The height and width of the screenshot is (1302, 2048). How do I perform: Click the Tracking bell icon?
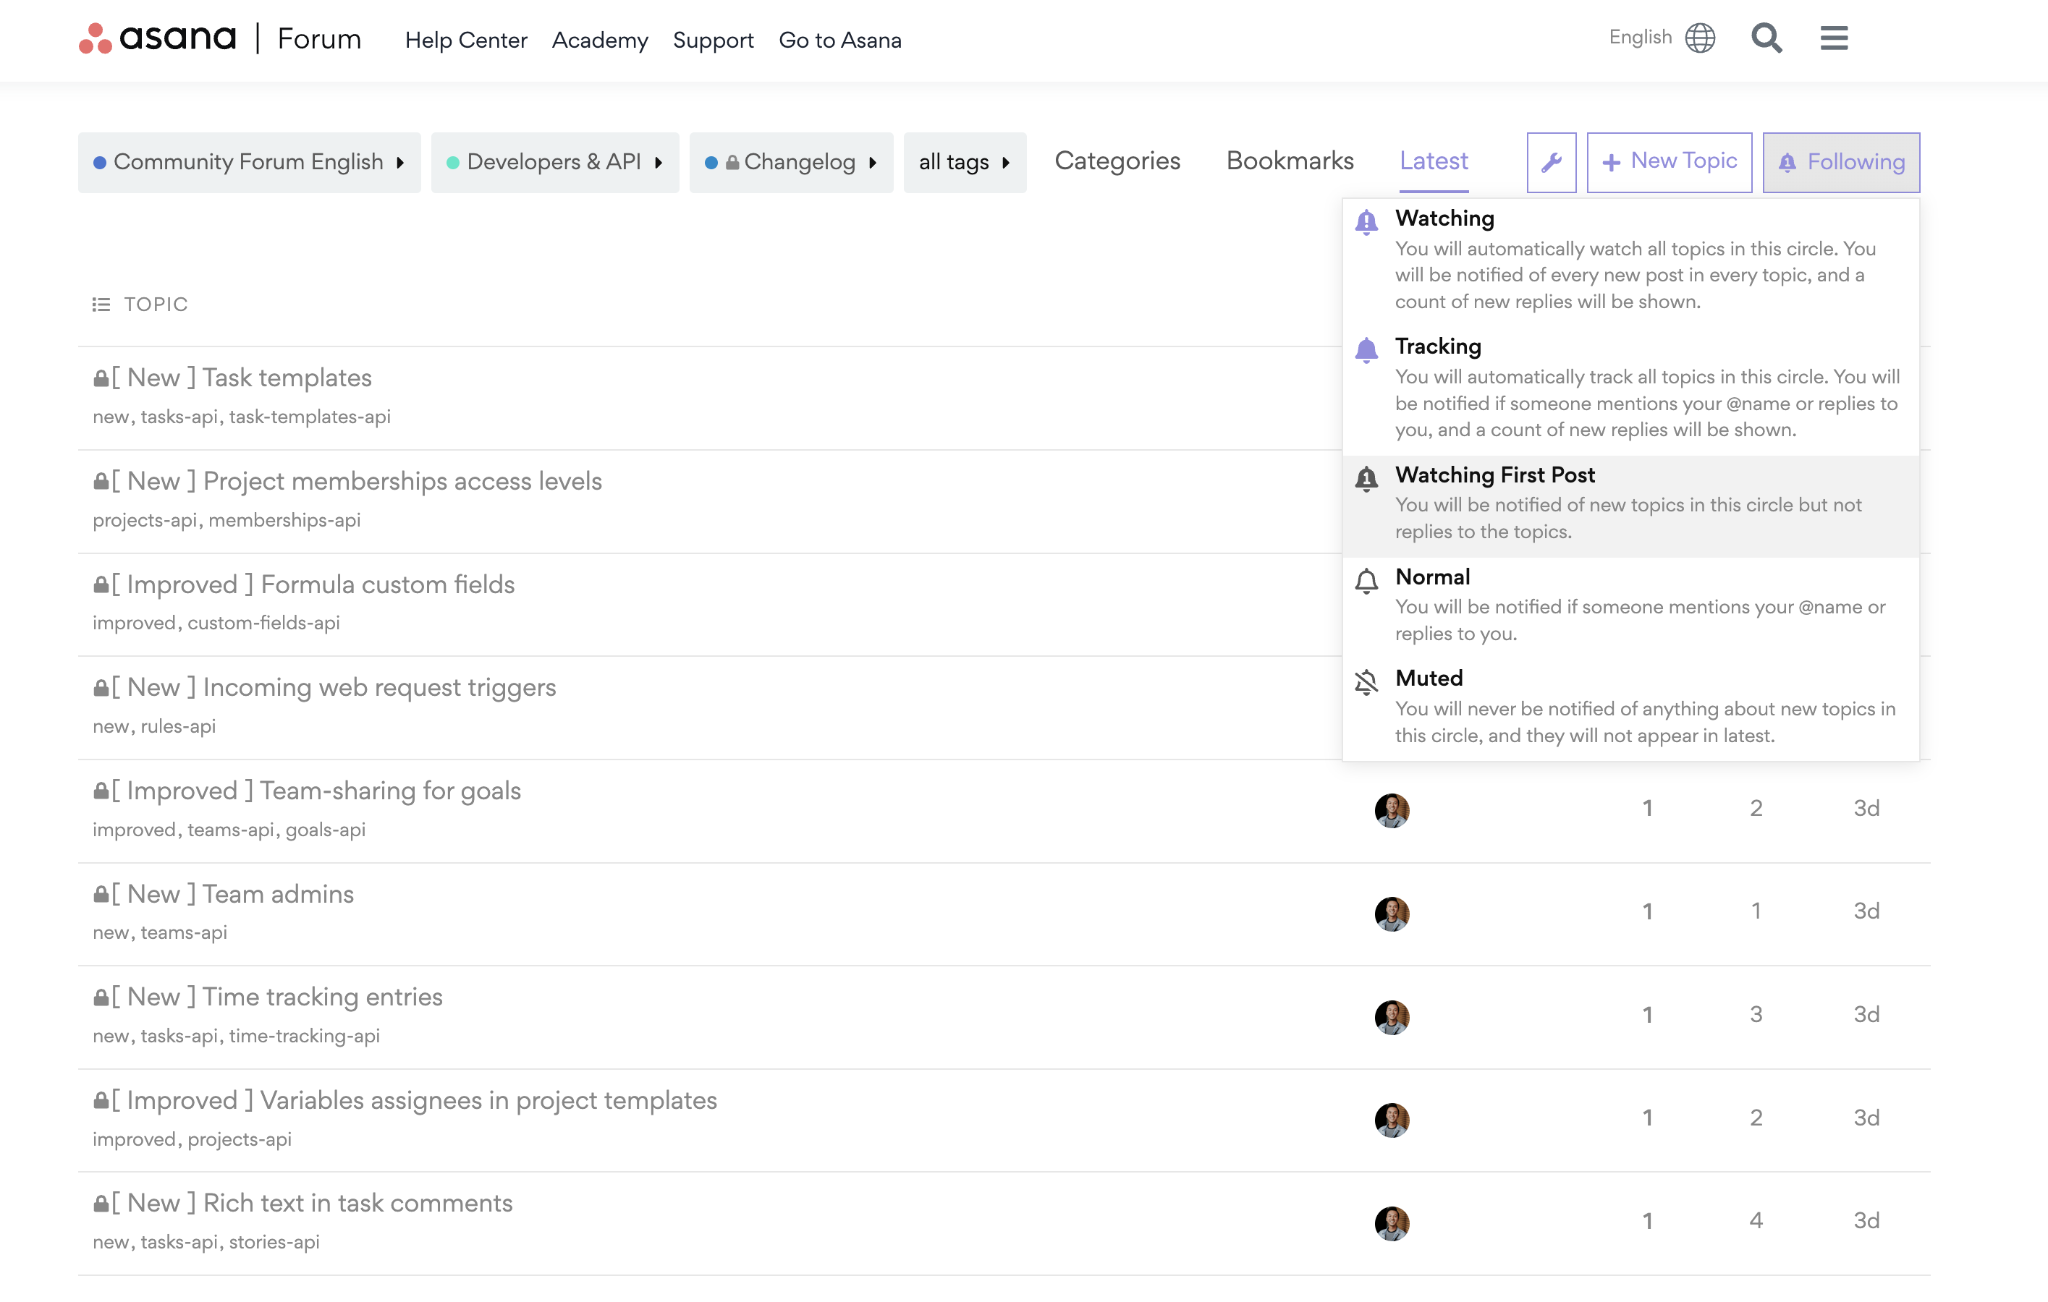1366,349
